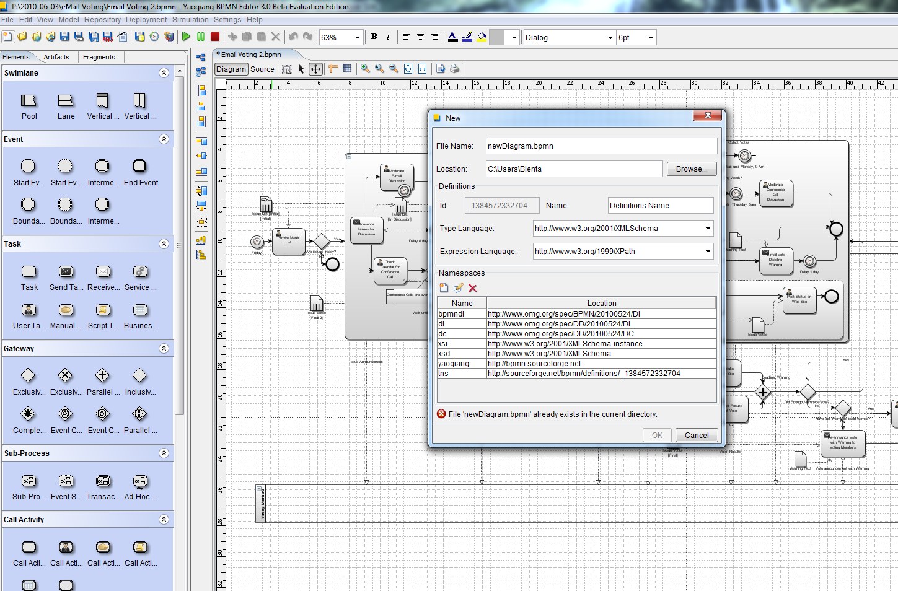
Task: Switch to the Artifacts palette tab
Action: 56,57
